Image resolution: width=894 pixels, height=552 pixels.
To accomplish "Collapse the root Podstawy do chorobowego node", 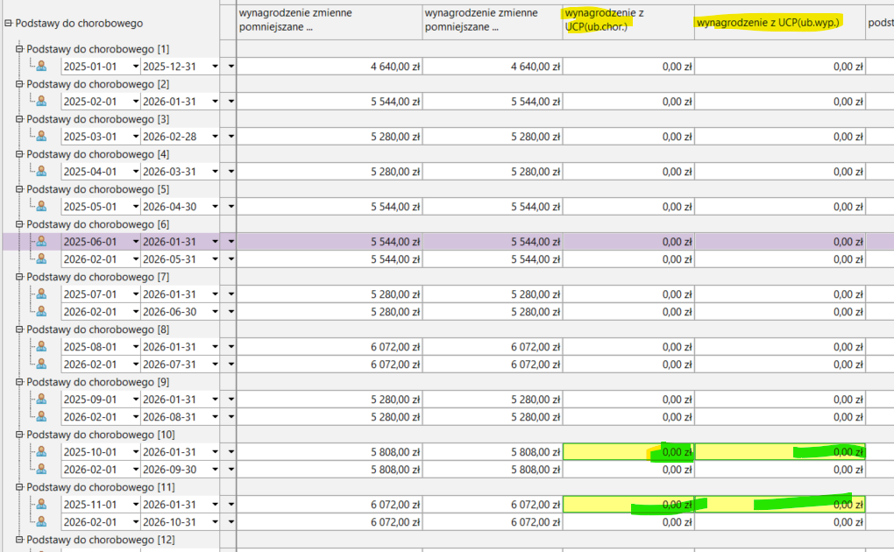I will coord(8,24).
